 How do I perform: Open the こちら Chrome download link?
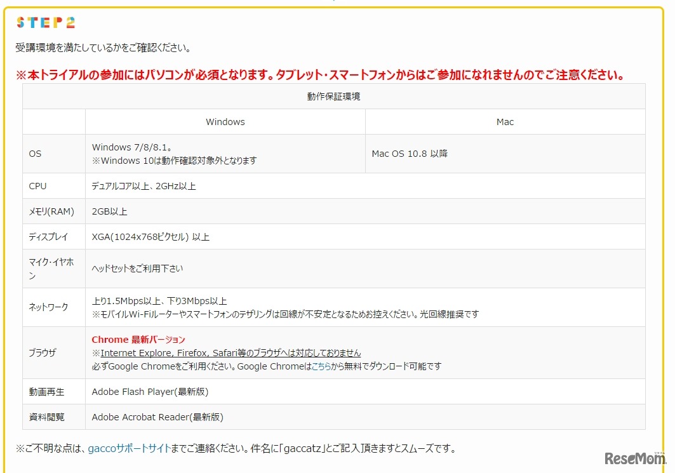point(321,366)
